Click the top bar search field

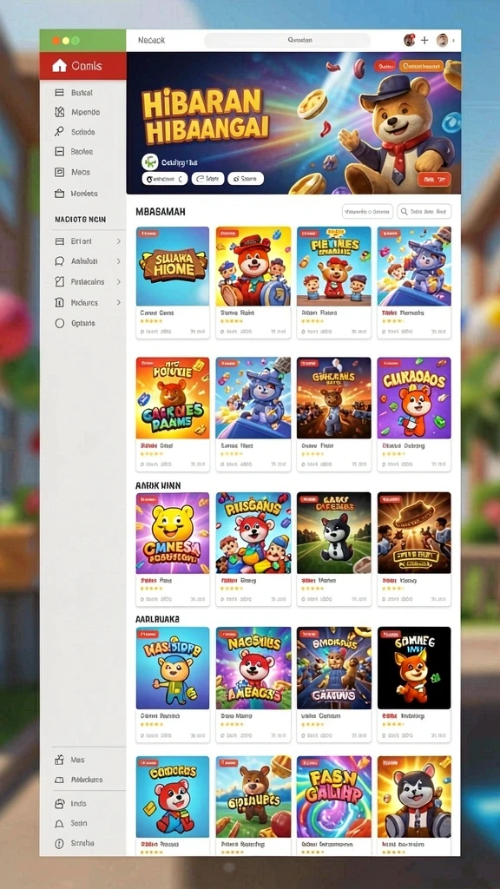(x=287, y=40)
